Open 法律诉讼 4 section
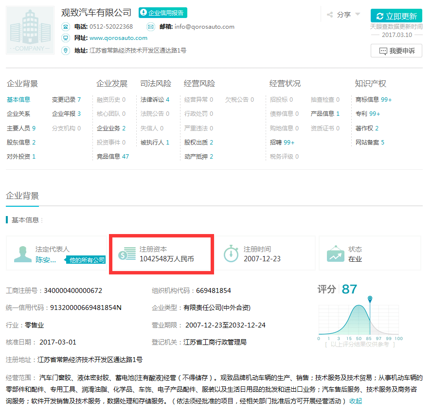Screen dimensions: 432x417 click(x=155, y=99)
